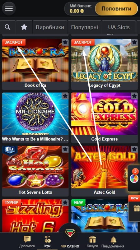The width and height of the screenshot is (140, 250).
Task: Select the Виробники tab
Action: (x=50, y=27)
